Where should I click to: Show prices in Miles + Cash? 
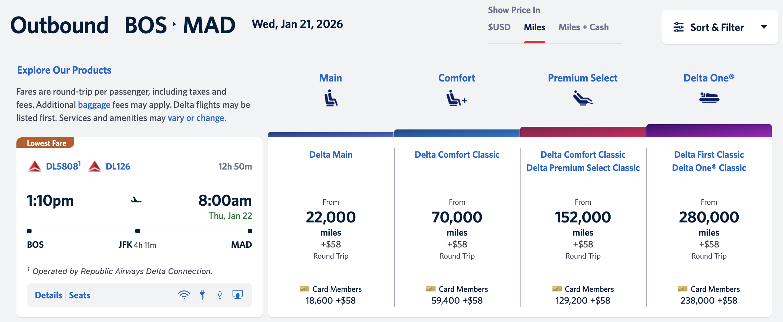(x=583, y=27)
